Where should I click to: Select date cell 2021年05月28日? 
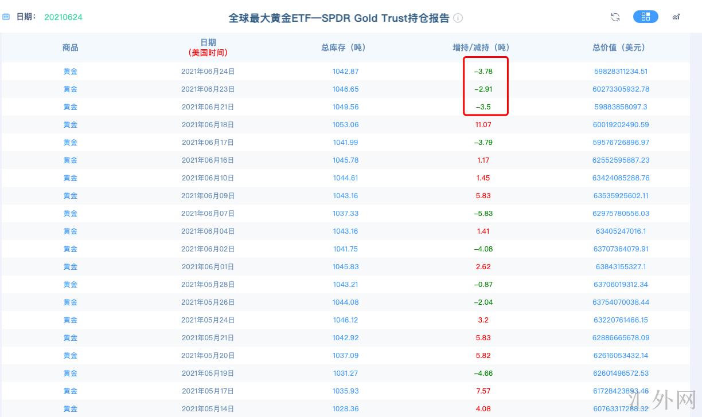[x=208, y=285]
